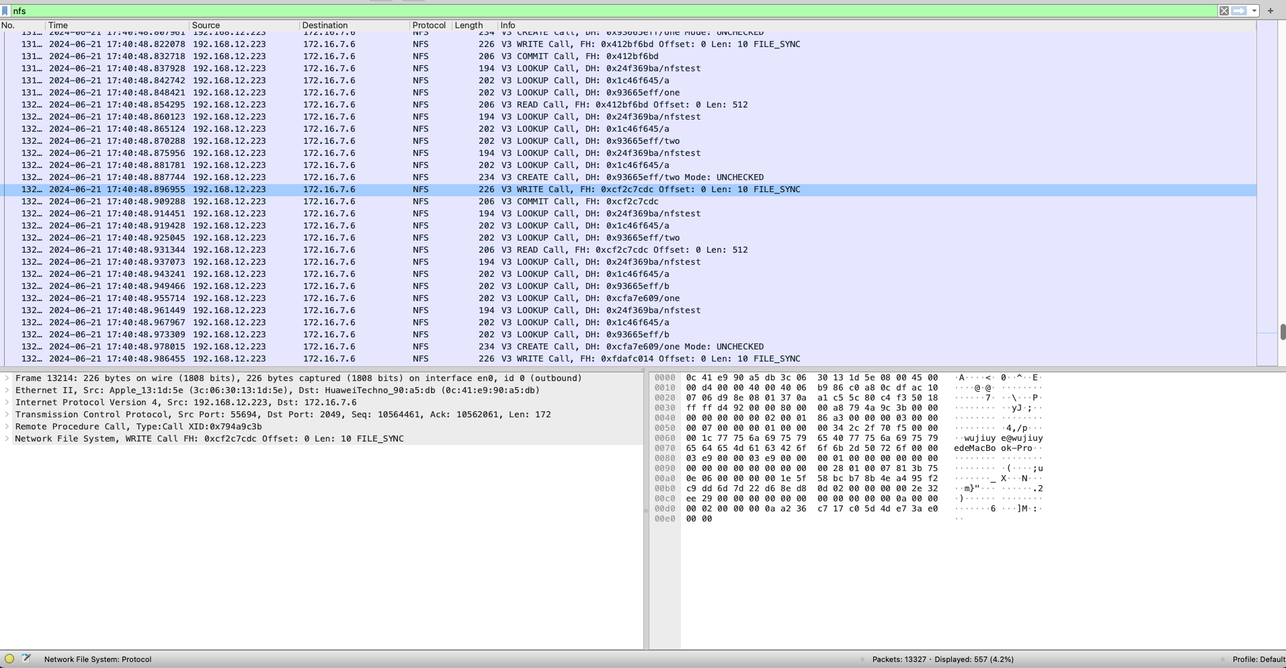This screenshot has height=668, width=1286.
Task: Sort by the Destination column header
Action: click(x=354, y=26)
